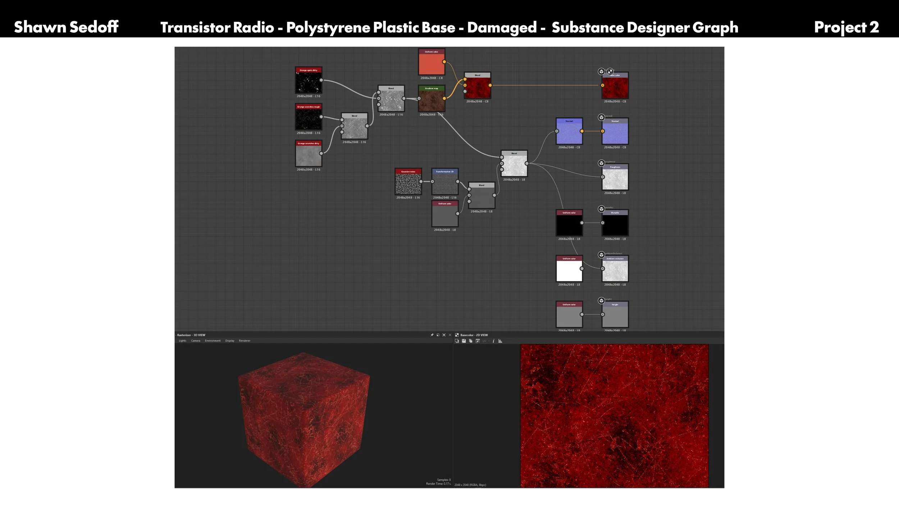Screen dimensions: 899x505
Task: Select the Metallic output node
Action: (615, 223)
